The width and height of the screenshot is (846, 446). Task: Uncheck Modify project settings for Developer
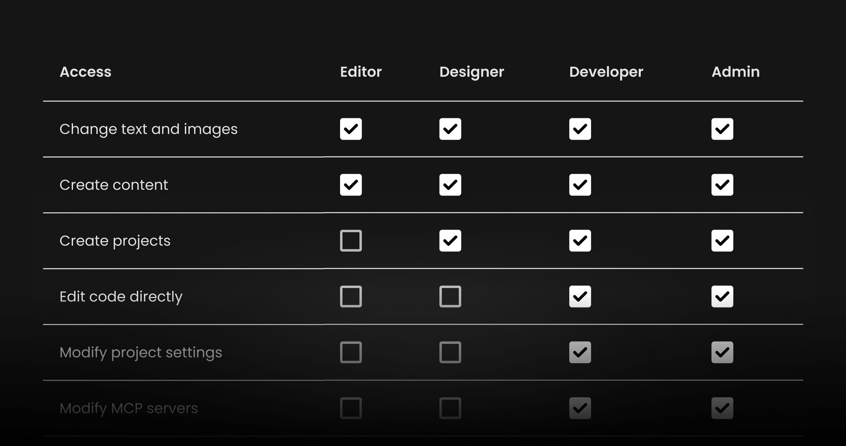[x=580, y=352]
